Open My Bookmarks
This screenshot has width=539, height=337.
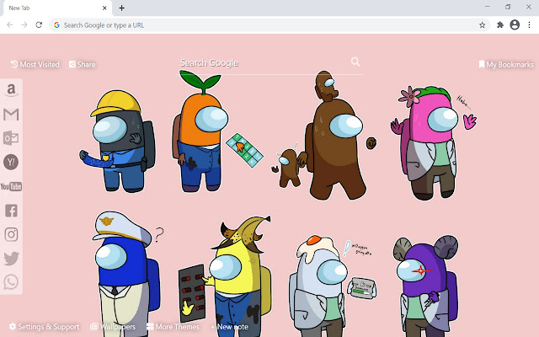coord(506,65)
